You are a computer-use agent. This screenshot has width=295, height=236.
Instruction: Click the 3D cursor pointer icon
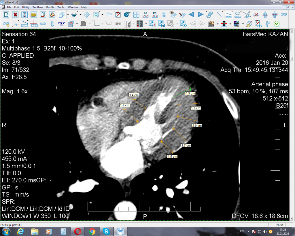(16, 24)
